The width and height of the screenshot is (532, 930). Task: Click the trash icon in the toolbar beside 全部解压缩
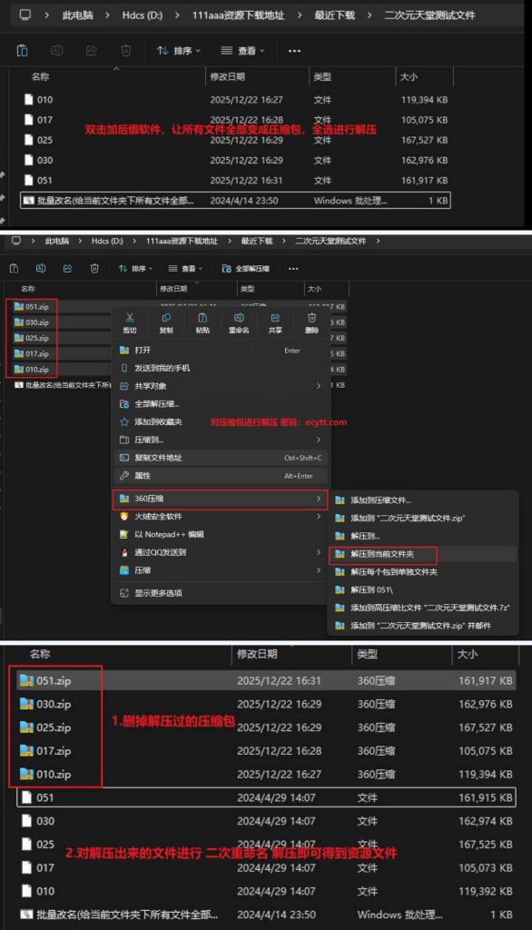[x=94, y=269]
